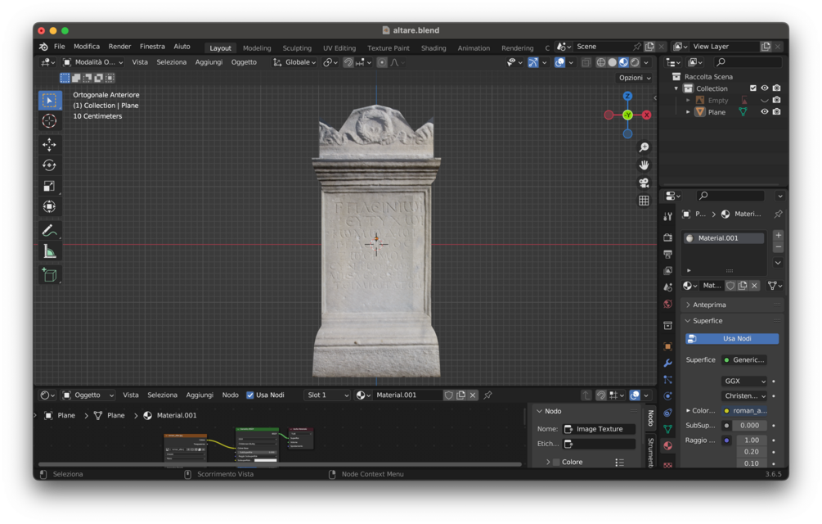Hide the Plane object in viewport

(x=764, y=112)
